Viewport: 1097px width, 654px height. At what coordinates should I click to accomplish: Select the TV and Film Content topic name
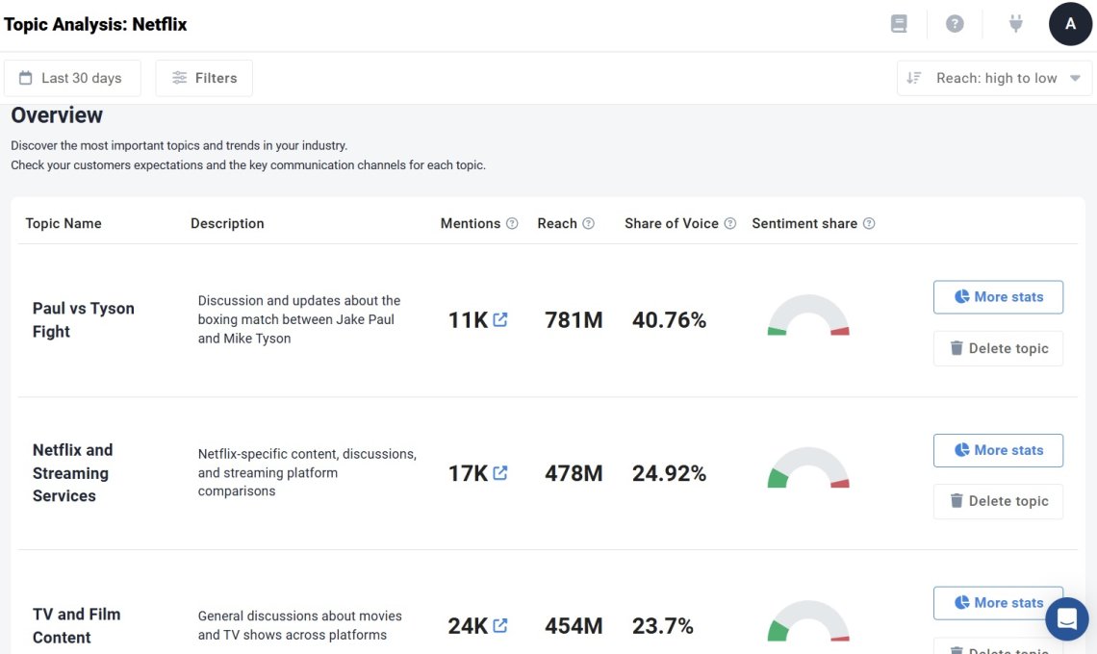[x=76, y=625]
